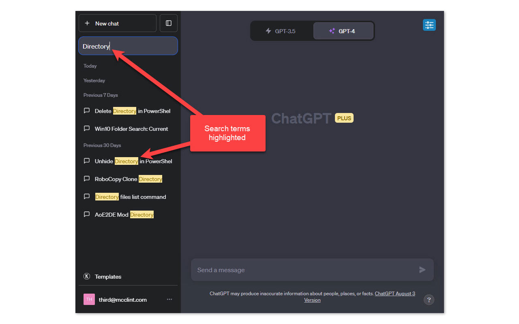
Task: Click the Send a message input box
Action: tap(312, 270)
